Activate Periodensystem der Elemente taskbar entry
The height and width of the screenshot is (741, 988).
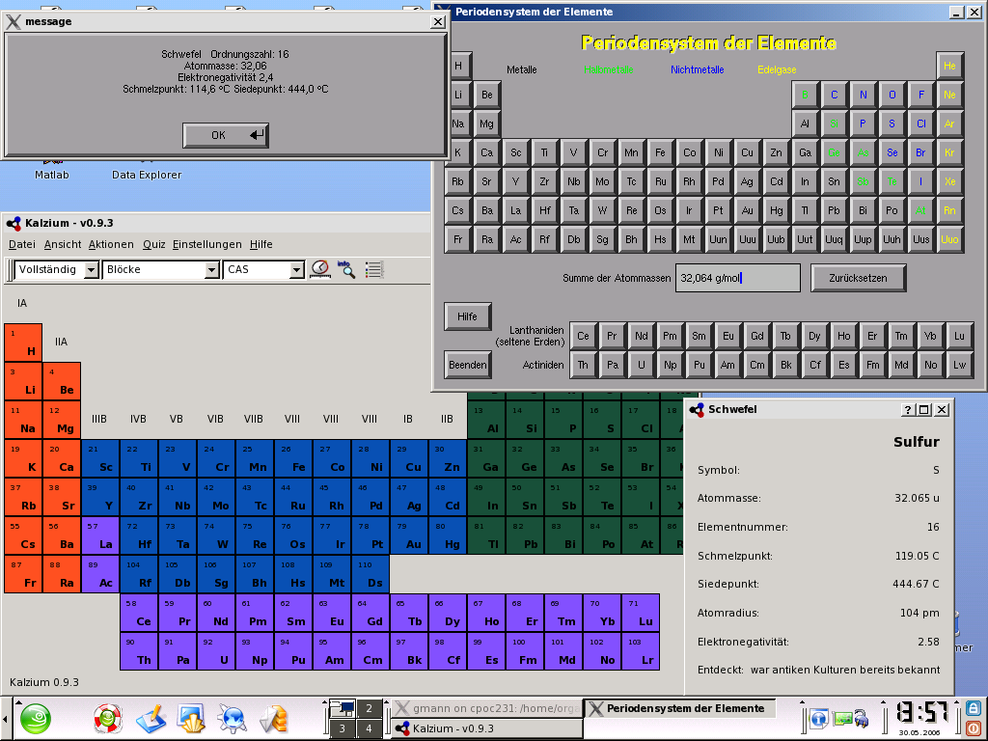[x=680, y=708]
